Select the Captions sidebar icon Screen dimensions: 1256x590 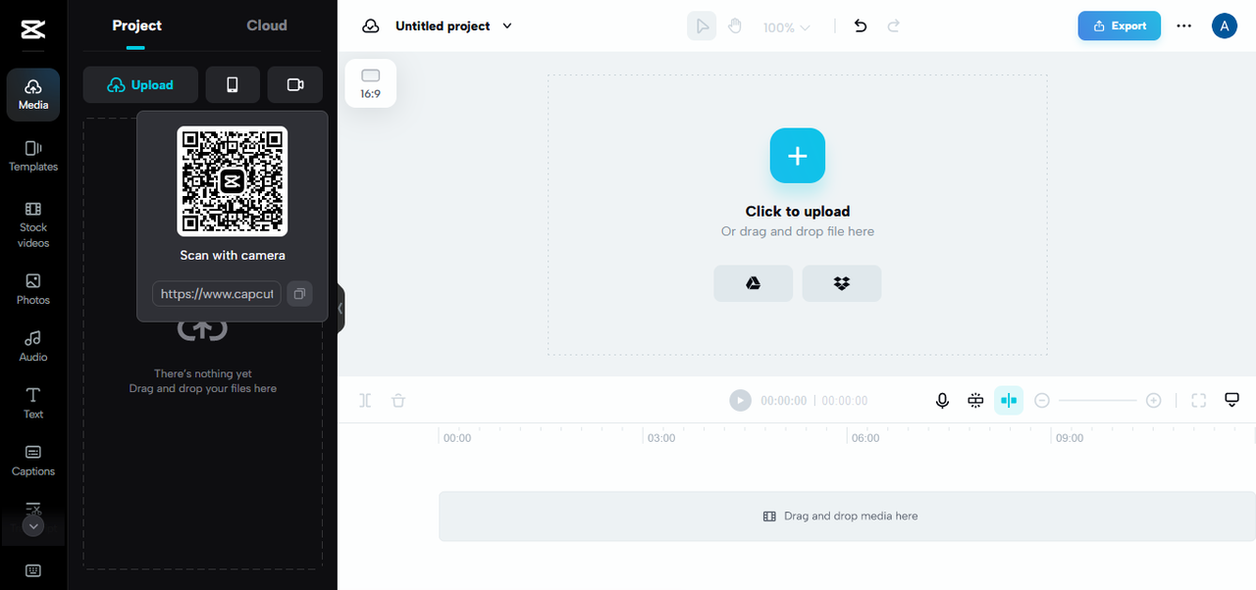pyautogui.click(x=33, y=460)
